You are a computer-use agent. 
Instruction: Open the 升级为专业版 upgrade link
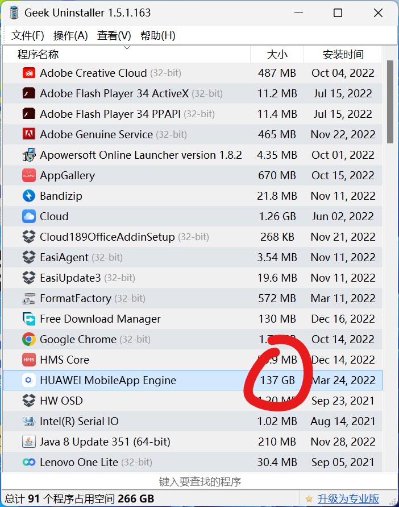(348, 498)
